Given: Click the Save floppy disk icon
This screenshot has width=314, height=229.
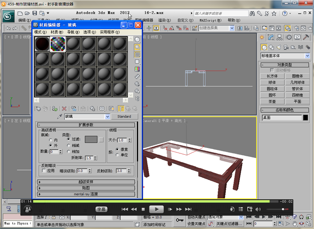Looking at the screenshot, I should tap(35, 13).
